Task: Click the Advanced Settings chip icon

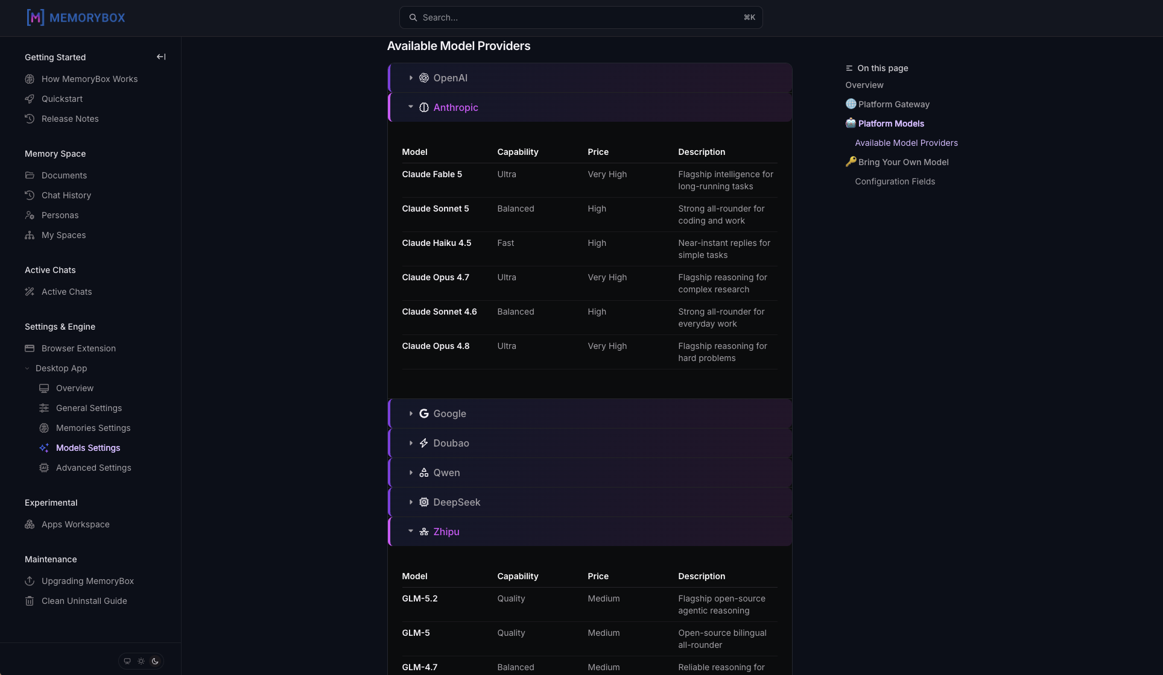Action: click(44, 468)
